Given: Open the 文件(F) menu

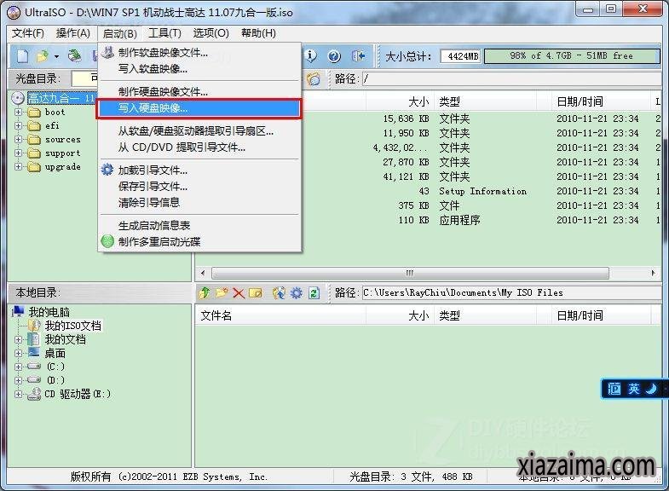Looking at the screenshot, I should pyautogui.click(x=28, y=33).
